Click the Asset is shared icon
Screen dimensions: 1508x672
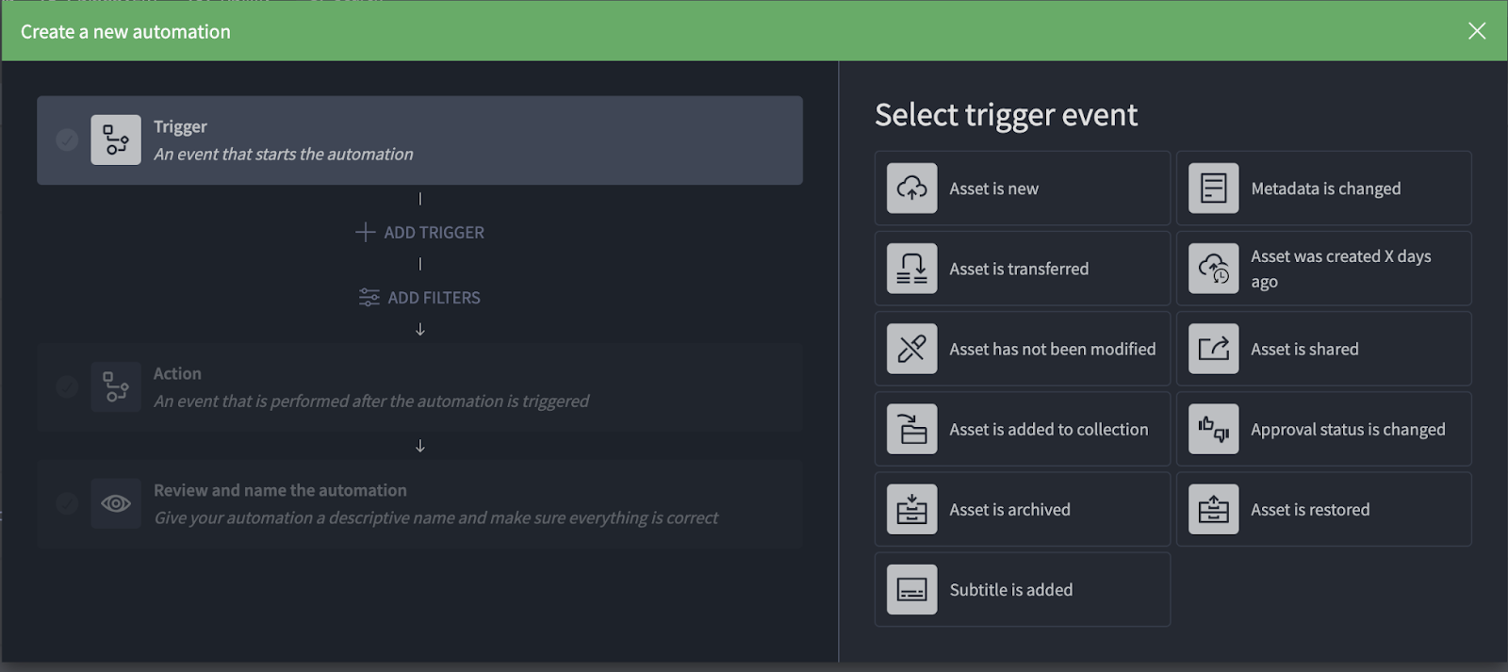pyautogui.click(x=1213, y=349)
